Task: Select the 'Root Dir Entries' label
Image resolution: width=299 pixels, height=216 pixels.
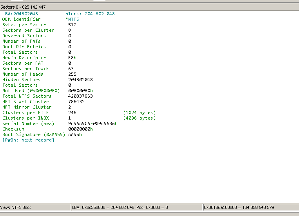Action: click(x=24, y=47)
